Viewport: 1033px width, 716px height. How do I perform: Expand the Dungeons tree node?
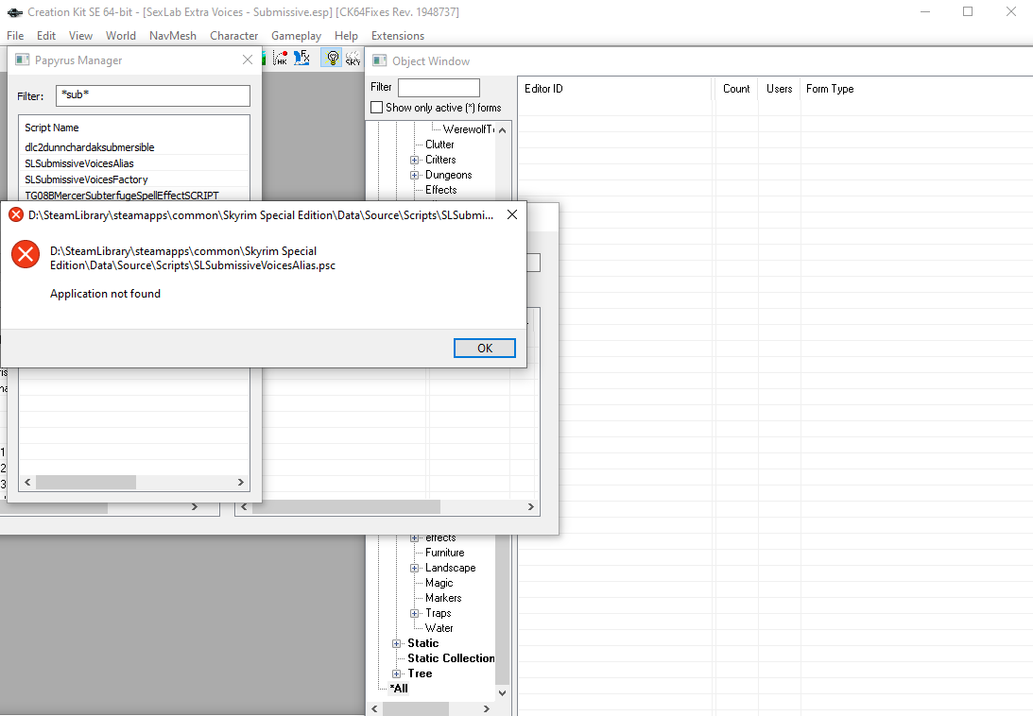click(x=414, y=175)
